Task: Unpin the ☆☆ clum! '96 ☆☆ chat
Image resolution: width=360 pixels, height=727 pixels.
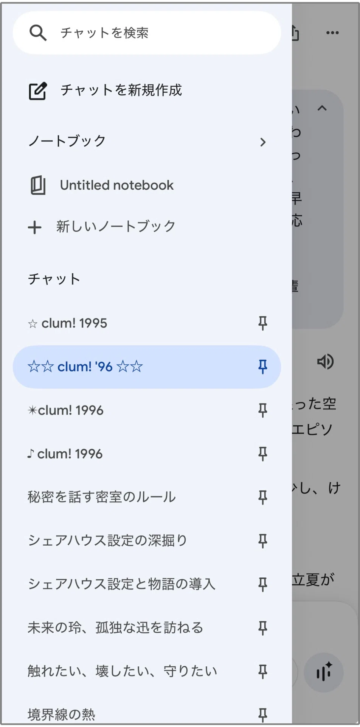Action: [x=262, y=367]
